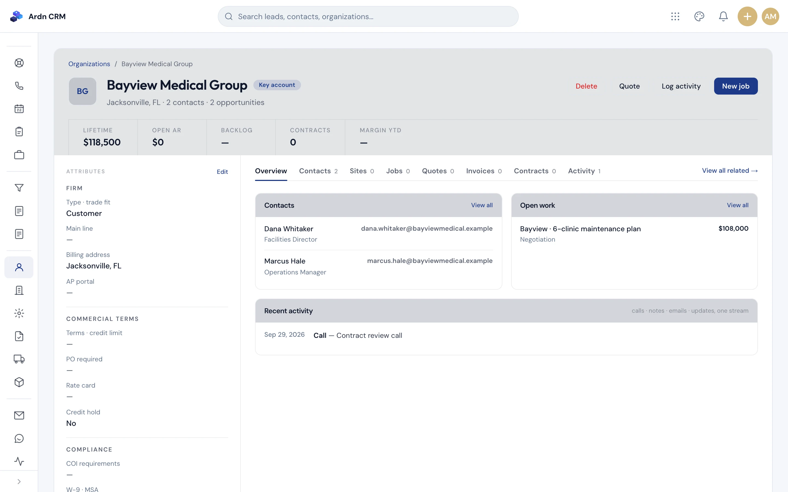Switch to the Contacts tab
This screenshot has width=788, height=492.
[318, 171]
